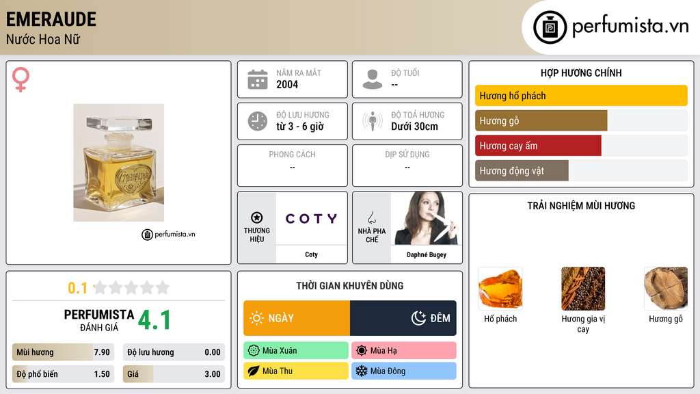Click the person icon beside Độ tuổi
Image resolution: width=700 pixels, height=394 pixels.
click(373, 79)
